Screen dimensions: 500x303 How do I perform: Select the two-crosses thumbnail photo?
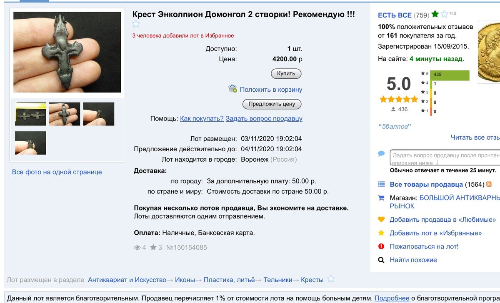click(30, 114)
